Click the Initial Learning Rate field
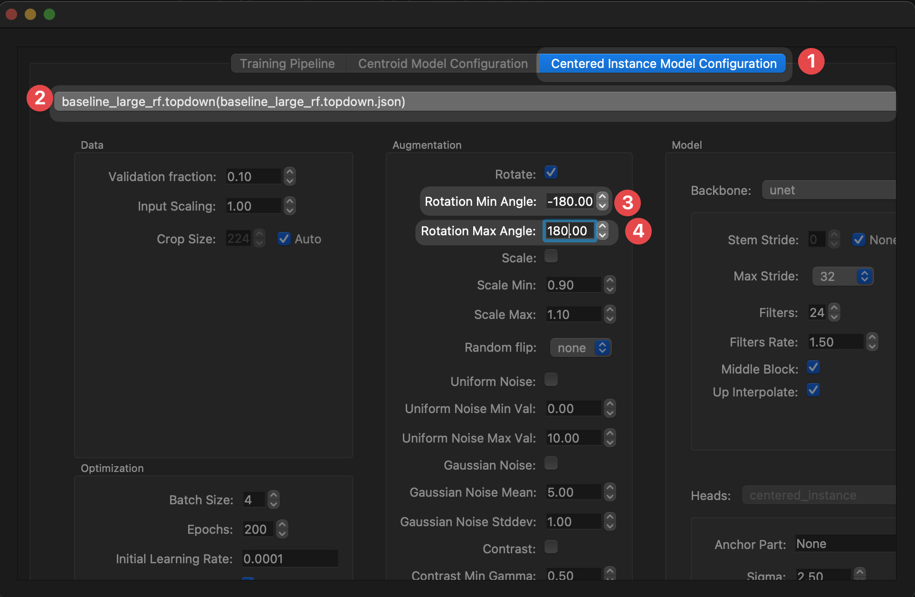915x597 pixels. (290, 558)
